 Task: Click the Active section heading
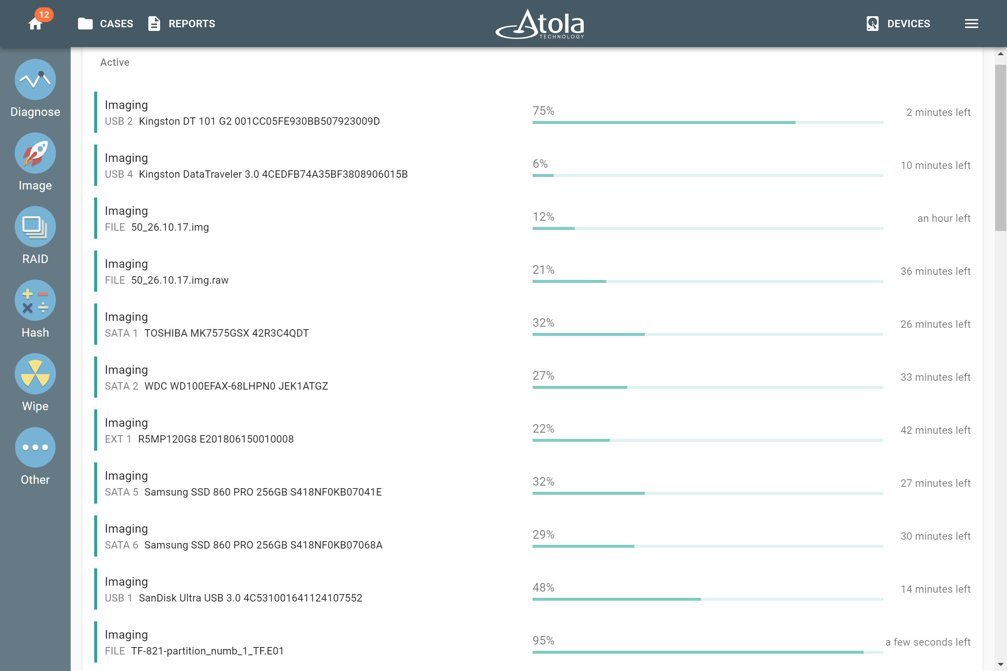[x=115, y=63]
